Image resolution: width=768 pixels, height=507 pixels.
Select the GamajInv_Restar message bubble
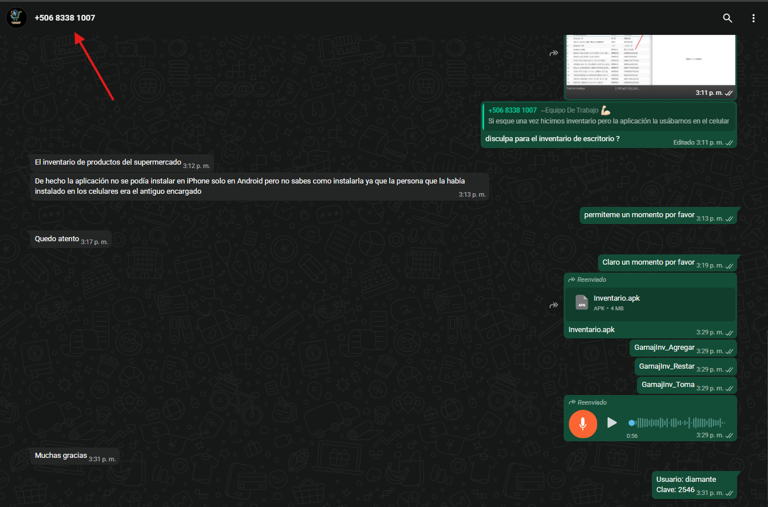[666, 366]
